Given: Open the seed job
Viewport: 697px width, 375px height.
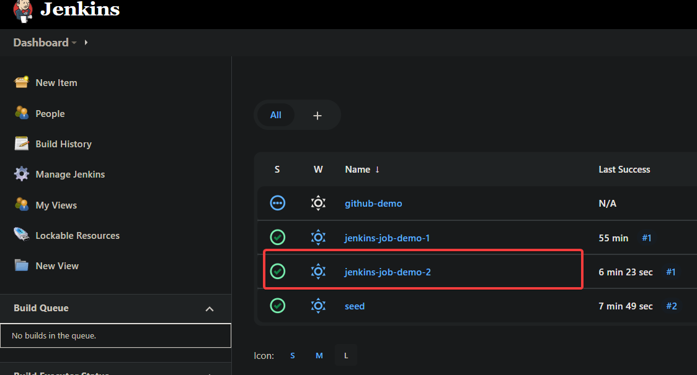Looking at the screenshot, I should (x=355, y=306).
